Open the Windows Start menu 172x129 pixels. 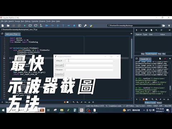tap(3, 110)
